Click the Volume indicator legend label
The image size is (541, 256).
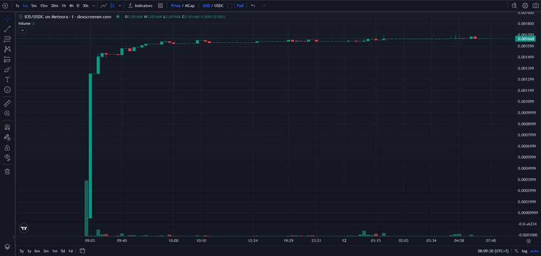(x=24, y=23)
